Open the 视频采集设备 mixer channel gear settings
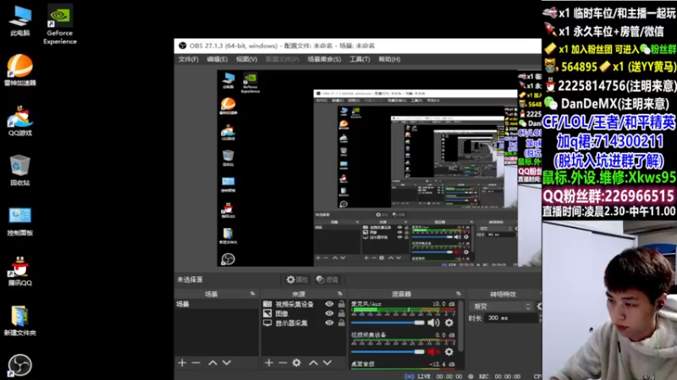The image size is (677, 380). [449, 352]
